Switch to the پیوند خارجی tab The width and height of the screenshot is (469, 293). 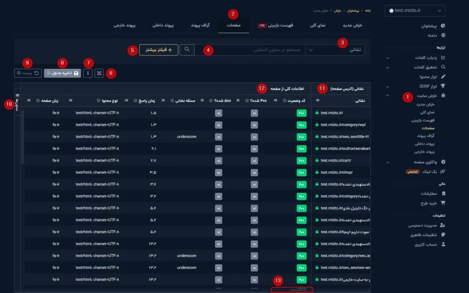pyautogui.click(x=125, y=26)
